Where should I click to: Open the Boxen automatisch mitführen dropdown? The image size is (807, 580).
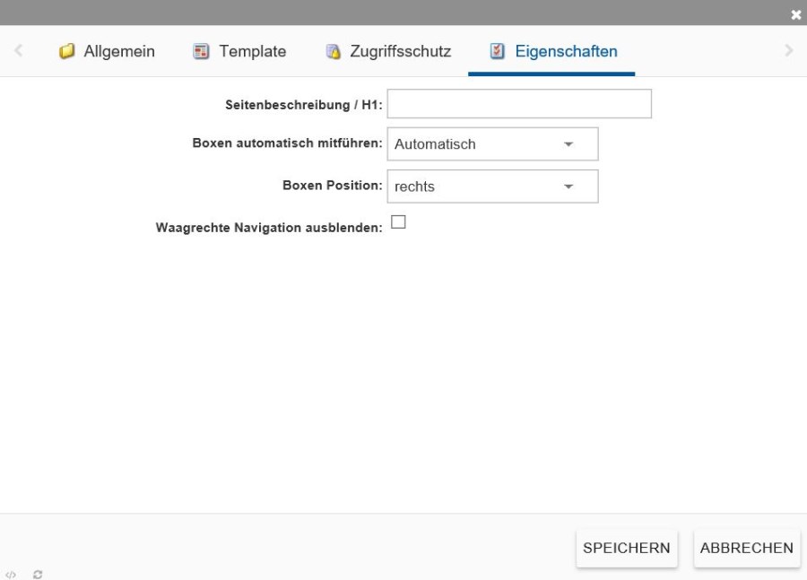[x=491, y=144]
